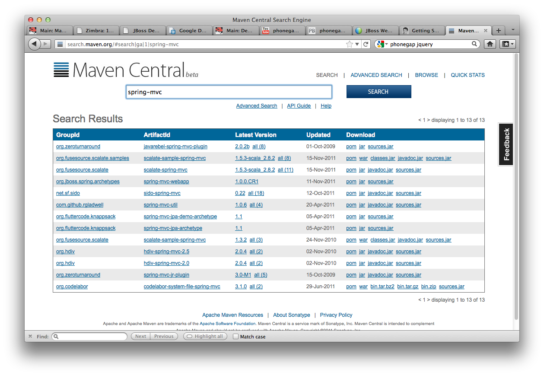Switch to the YouTube phonega... tab
544x376 pixels.
coord(283,31)
